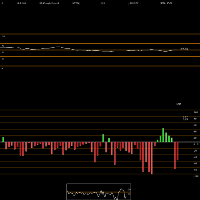Open the mini RSI overview chart thumbnail
The image size is (200, 200).
[x=99, y=192]
